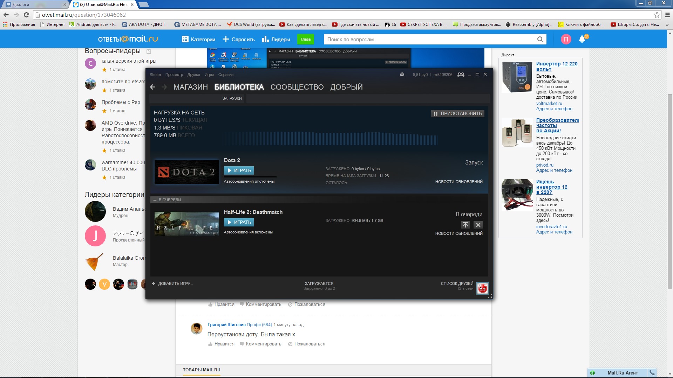Image resolution: width=673 pixels, height=378 pixels.
Task: Open ДОБРЫЙ profile section
Action: [346, 87]
